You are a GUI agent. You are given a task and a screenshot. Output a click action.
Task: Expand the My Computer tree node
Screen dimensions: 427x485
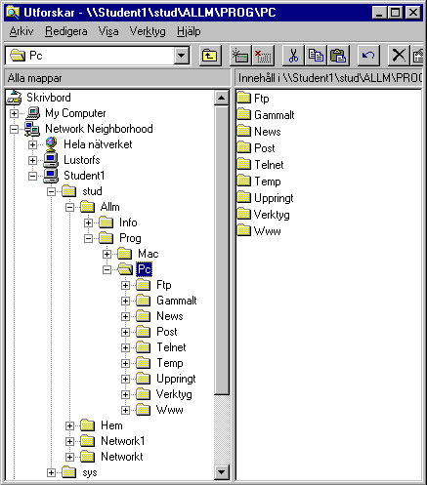14,113
